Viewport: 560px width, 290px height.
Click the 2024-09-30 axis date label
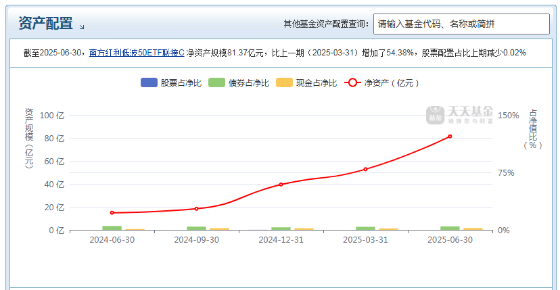click(x=196, y=240)
